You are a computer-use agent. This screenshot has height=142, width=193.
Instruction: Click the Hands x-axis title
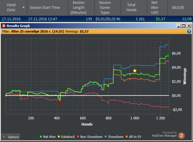click(87, 124)
